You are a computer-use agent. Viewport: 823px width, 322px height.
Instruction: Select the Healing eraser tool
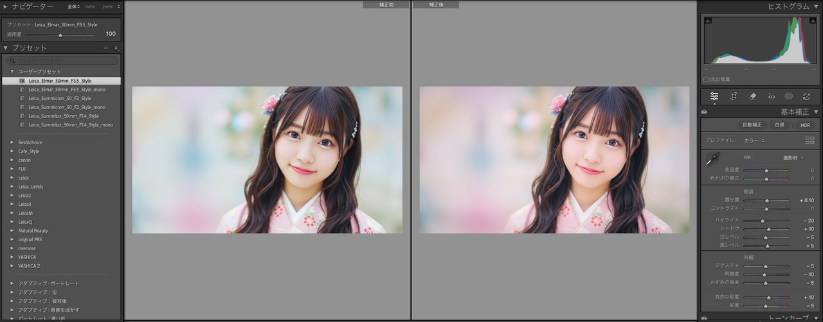(x=753, y=96)
